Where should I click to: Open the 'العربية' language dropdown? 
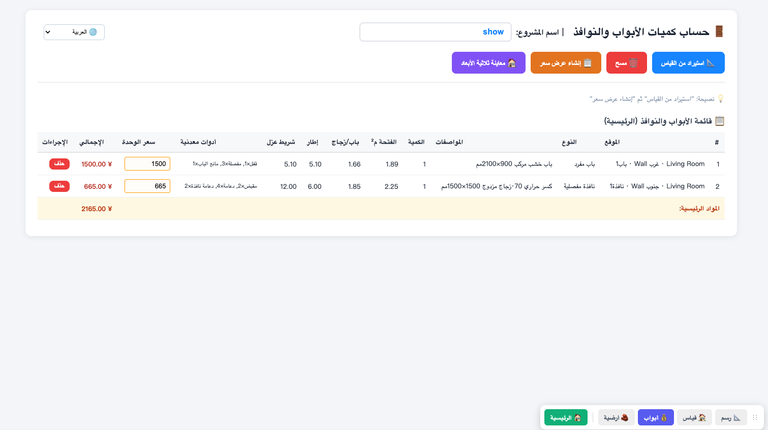tap(74, 32)
